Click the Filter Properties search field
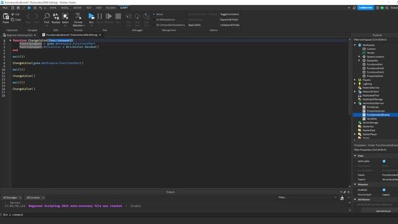Image resolution: width=398 pixels, height=224 pixels. (376, 150)
